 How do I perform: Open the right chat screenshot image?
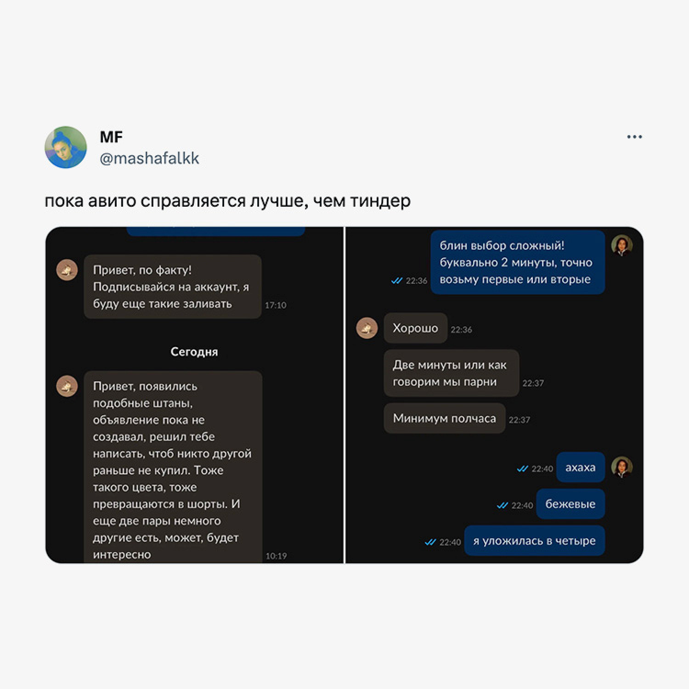[x=494, y=395]
